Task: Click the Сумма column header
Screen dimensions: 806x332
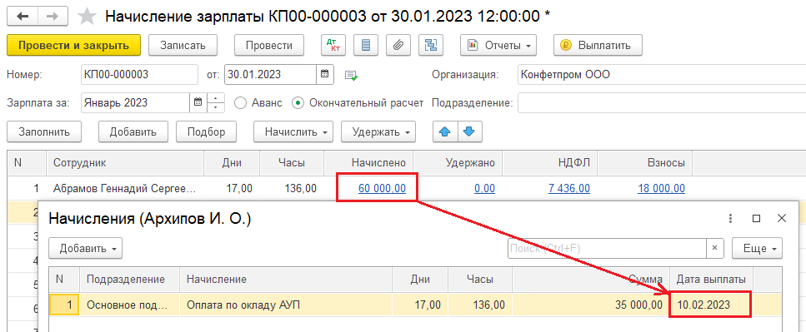Action: pos(591,279)
